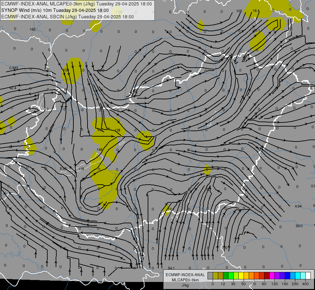
Task: Click the legend tick value 70
Action: (x=254, y=284)
